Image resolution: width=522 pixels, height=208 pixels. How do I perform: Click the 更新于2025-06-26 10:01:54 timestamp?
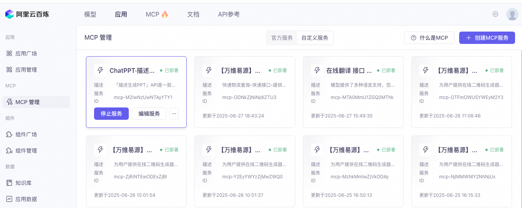125,195
